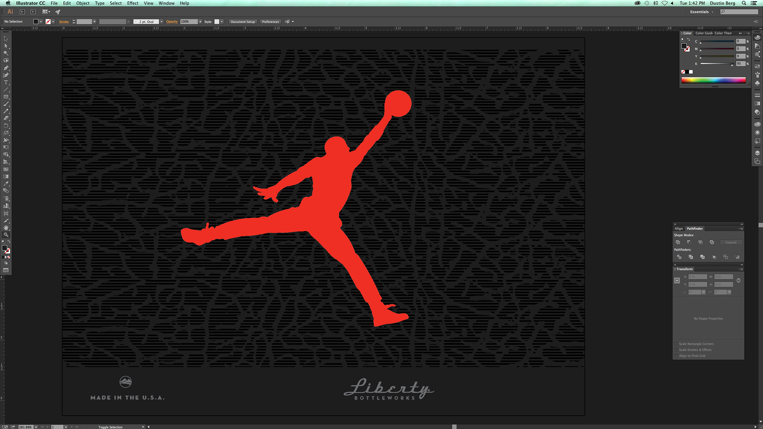Click the Minus Front shape mode icon
763x429 pixels.
pyautogui.click(x=689, y=242)
